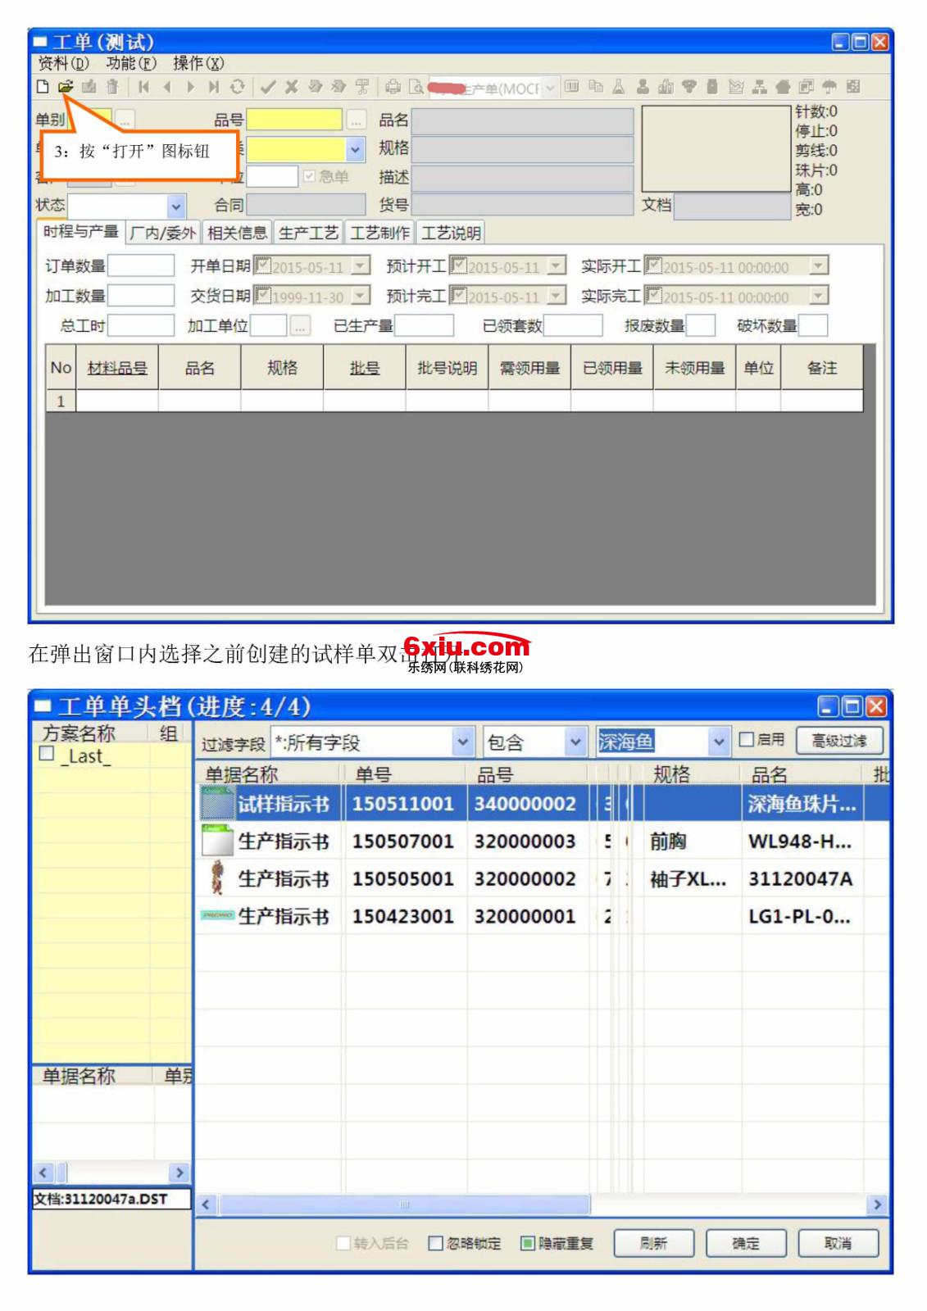Open the 状态 dropdown
Image resolution: width=927 pixels, height=1311 pixels.
175,206
